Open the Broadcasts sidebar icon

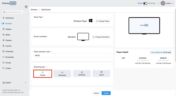pos(3,57)
